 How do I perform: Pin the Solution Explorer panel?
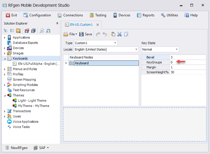pyautogui.click(x=57, y=23)
